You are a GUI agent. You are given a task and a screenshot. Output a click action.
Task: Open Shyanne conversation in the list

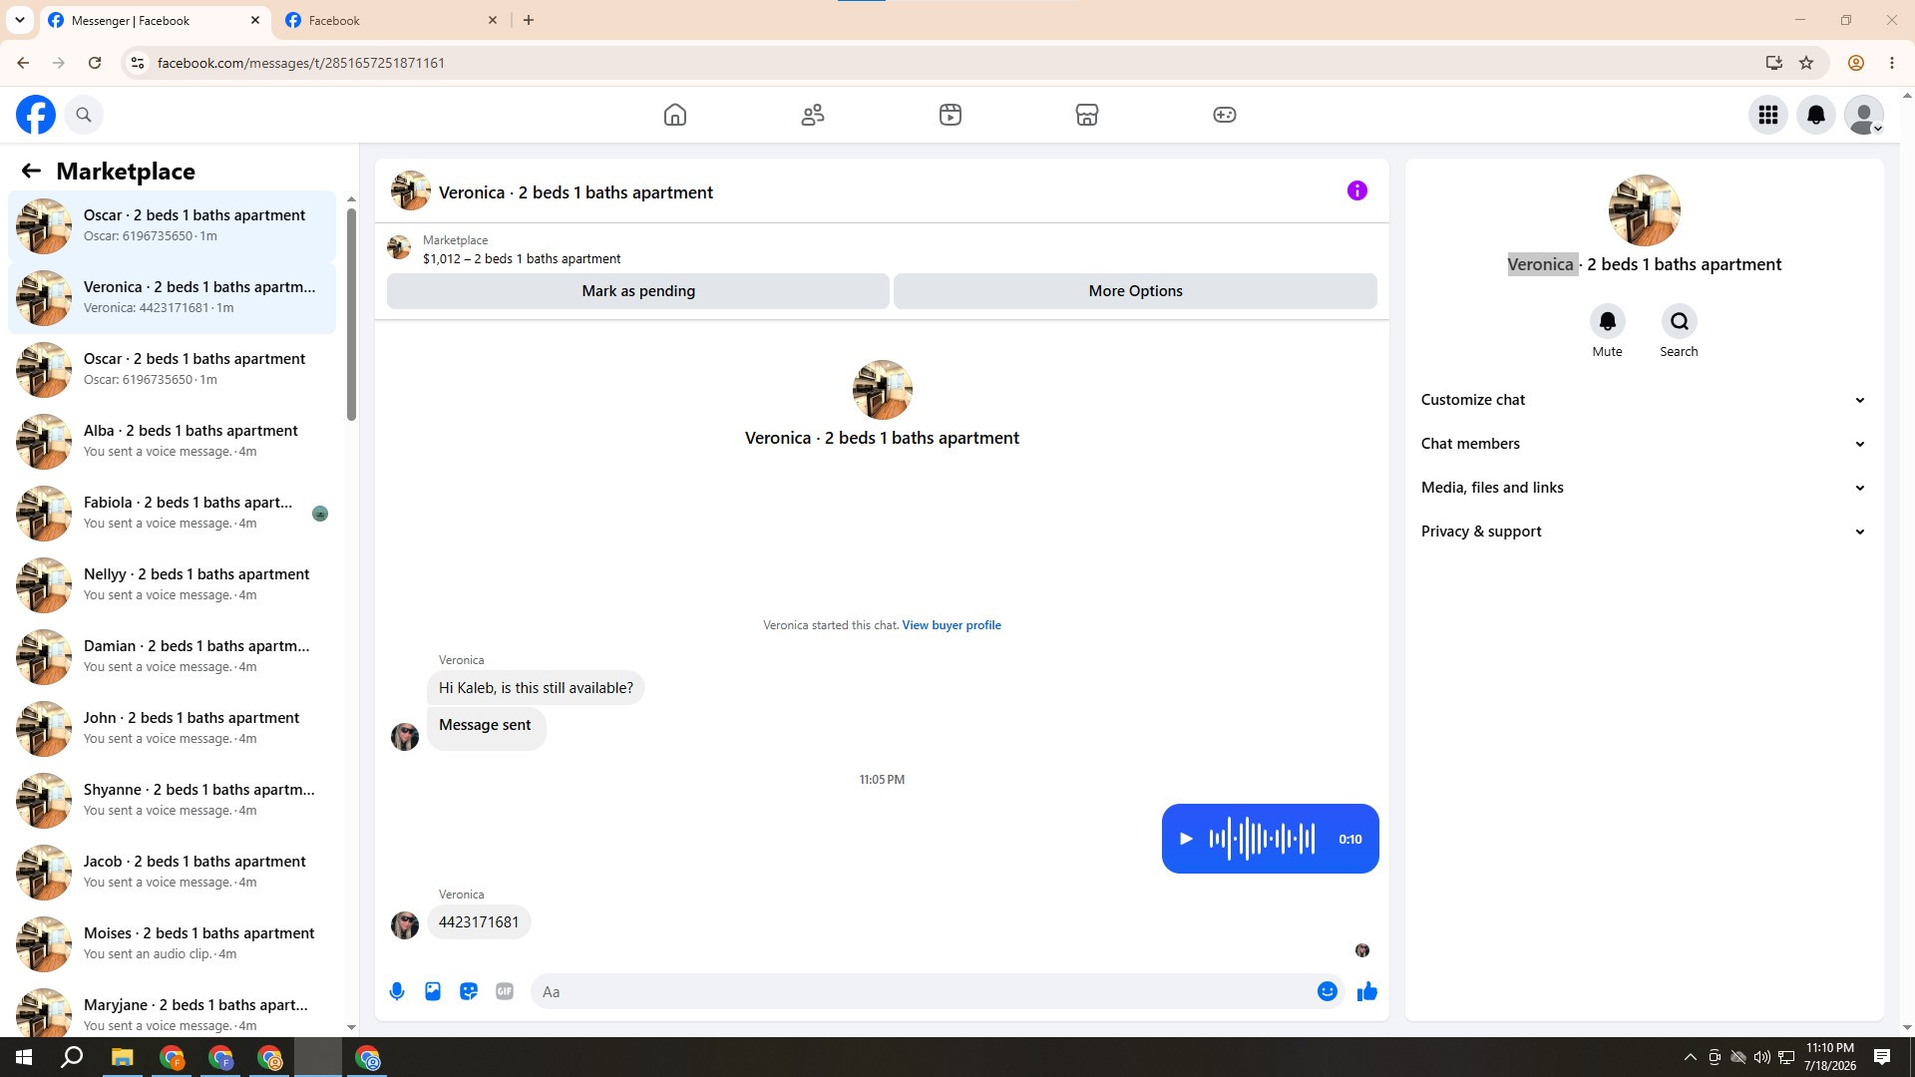[x=172, y=800]
